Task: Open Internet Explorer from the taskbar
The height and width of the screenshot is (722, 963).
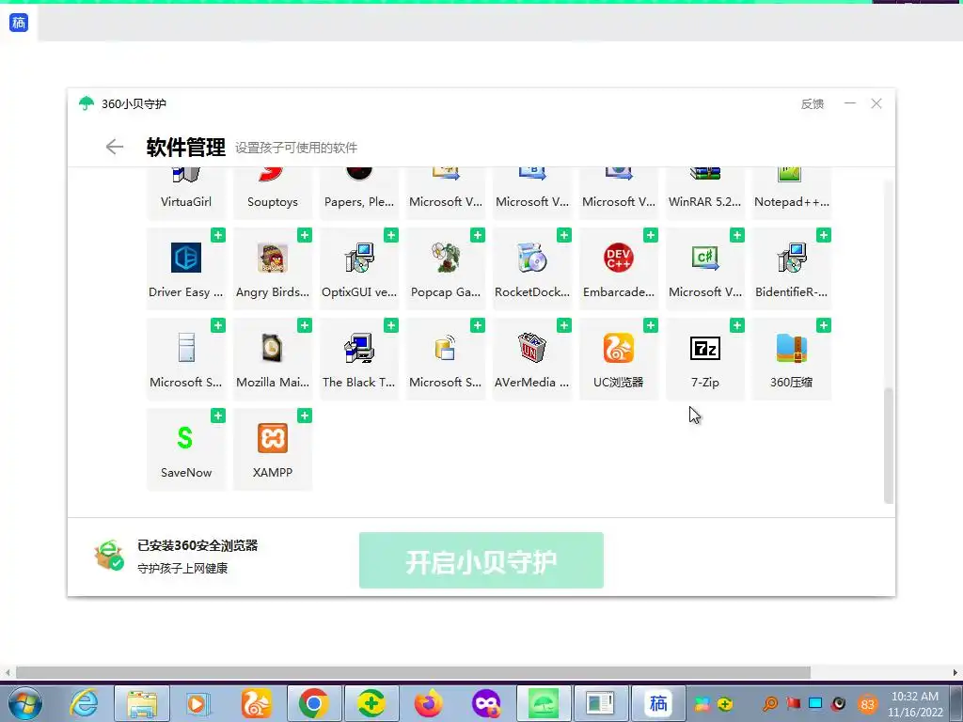Action: tap(84, 703)
